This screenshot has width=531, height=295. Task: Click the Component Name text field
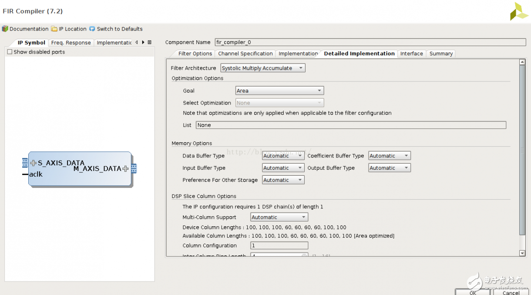(x=370, y=42)
